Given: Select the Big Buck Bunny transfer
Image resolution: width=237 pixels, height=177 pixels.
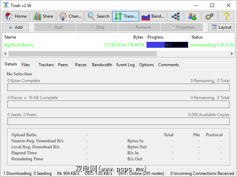Looking at the screenshot, I should pos(19,45).
